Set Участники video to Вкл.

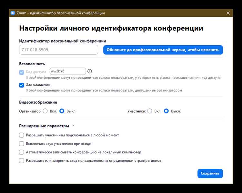click(x=149, y=111)
